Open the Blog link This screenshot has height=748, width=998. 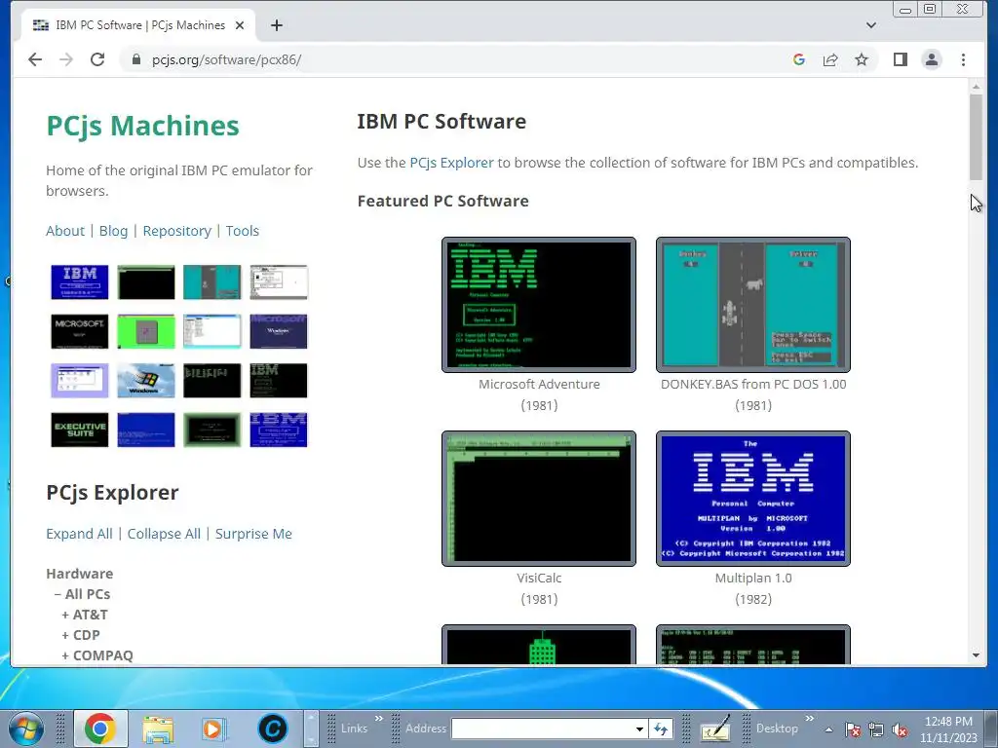113,231
